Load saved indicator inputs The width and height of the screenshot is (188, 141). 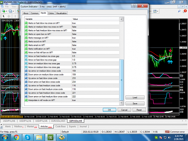click(135, 97)
